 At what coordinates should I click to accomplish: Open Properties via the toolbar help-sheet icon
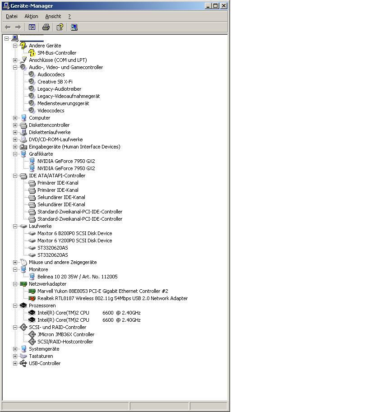(x=60, y=27)
